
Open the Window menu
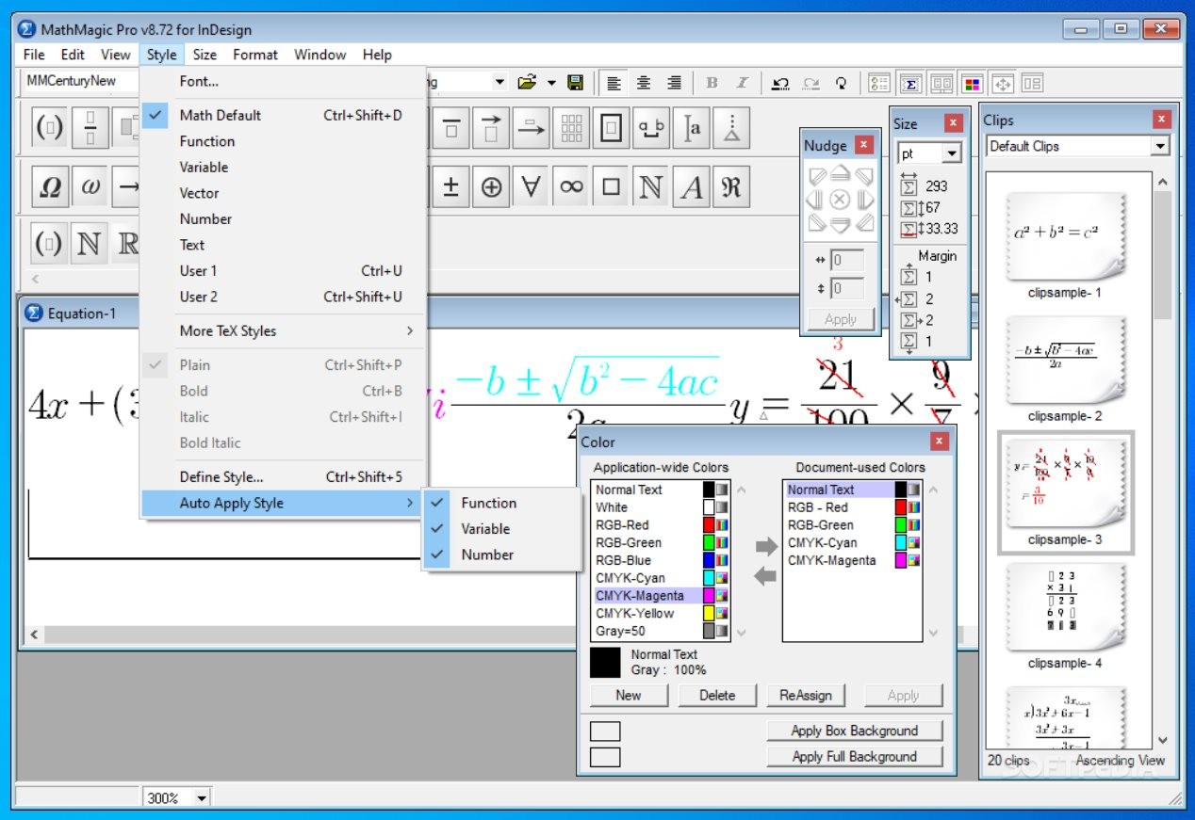pos(320,55)
